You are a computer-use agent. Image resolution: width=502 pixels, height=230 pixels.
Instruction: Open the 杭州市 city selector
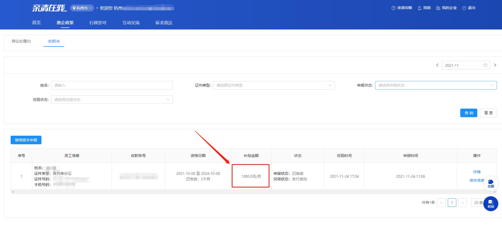point(82,8)
